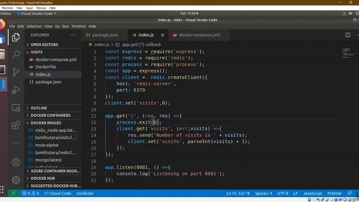Viewport: 359px width, 202px height.
Task: Change encoding via UTF-8 status item
Action: pyautogui.click(x=283, y=193)
